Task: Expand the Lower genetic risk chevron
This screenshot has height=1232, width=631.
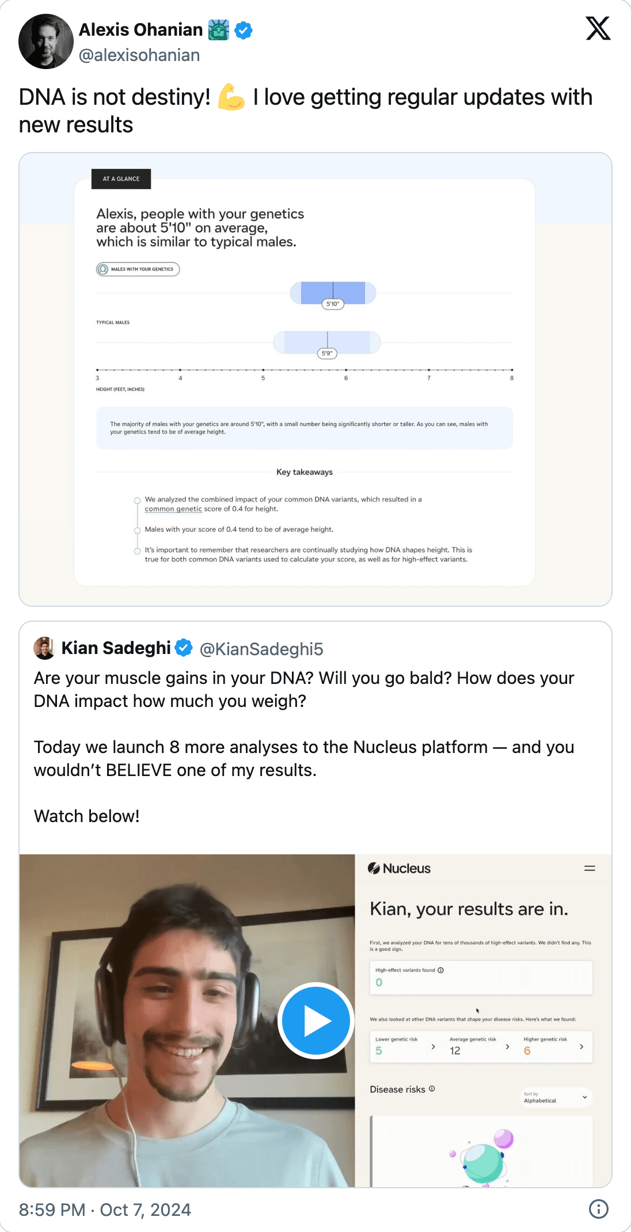Action: click(433, 1047)
